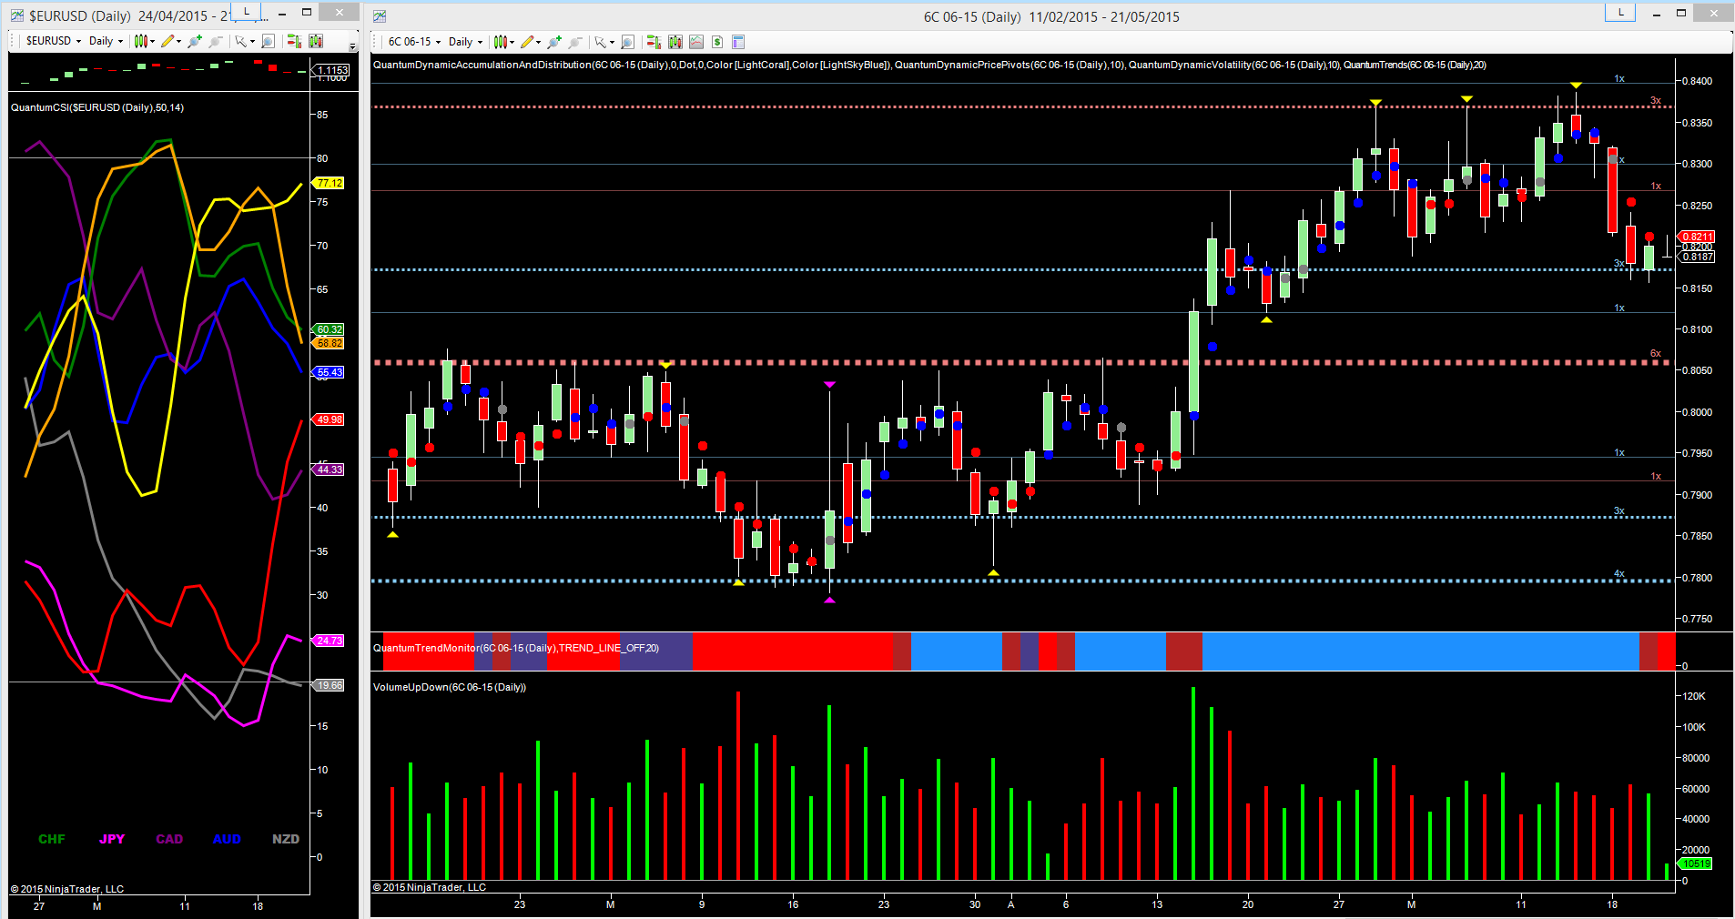Open the indicators icon in the 6C 06-15 window
This screenshot has width=1735, height=919.
click(675, 42)
